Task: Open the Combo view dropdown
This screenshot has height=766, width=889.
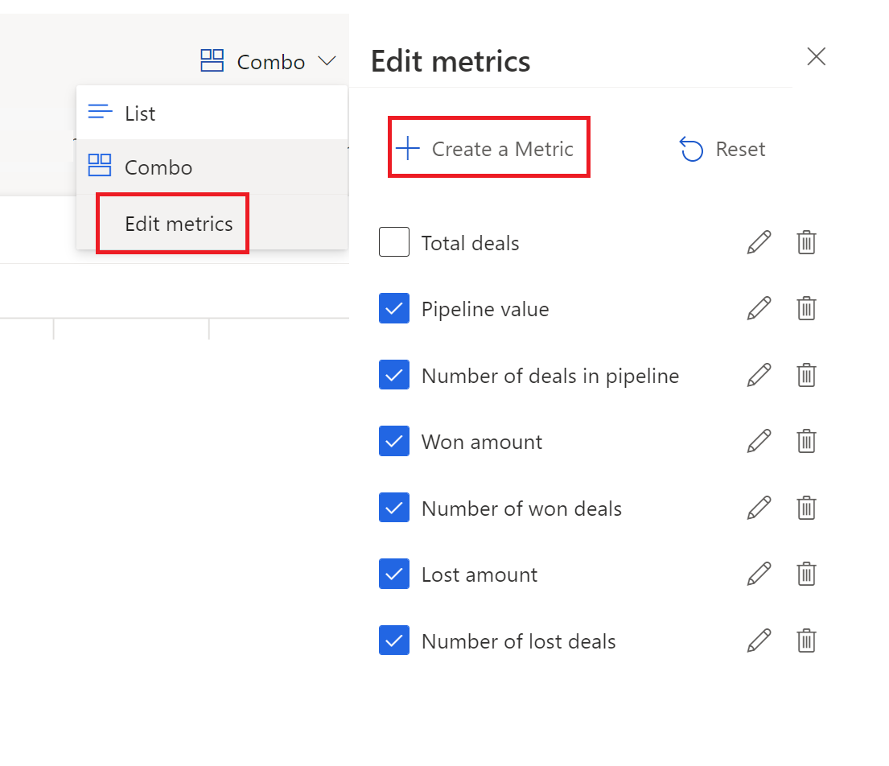Action: click(269, 62)
